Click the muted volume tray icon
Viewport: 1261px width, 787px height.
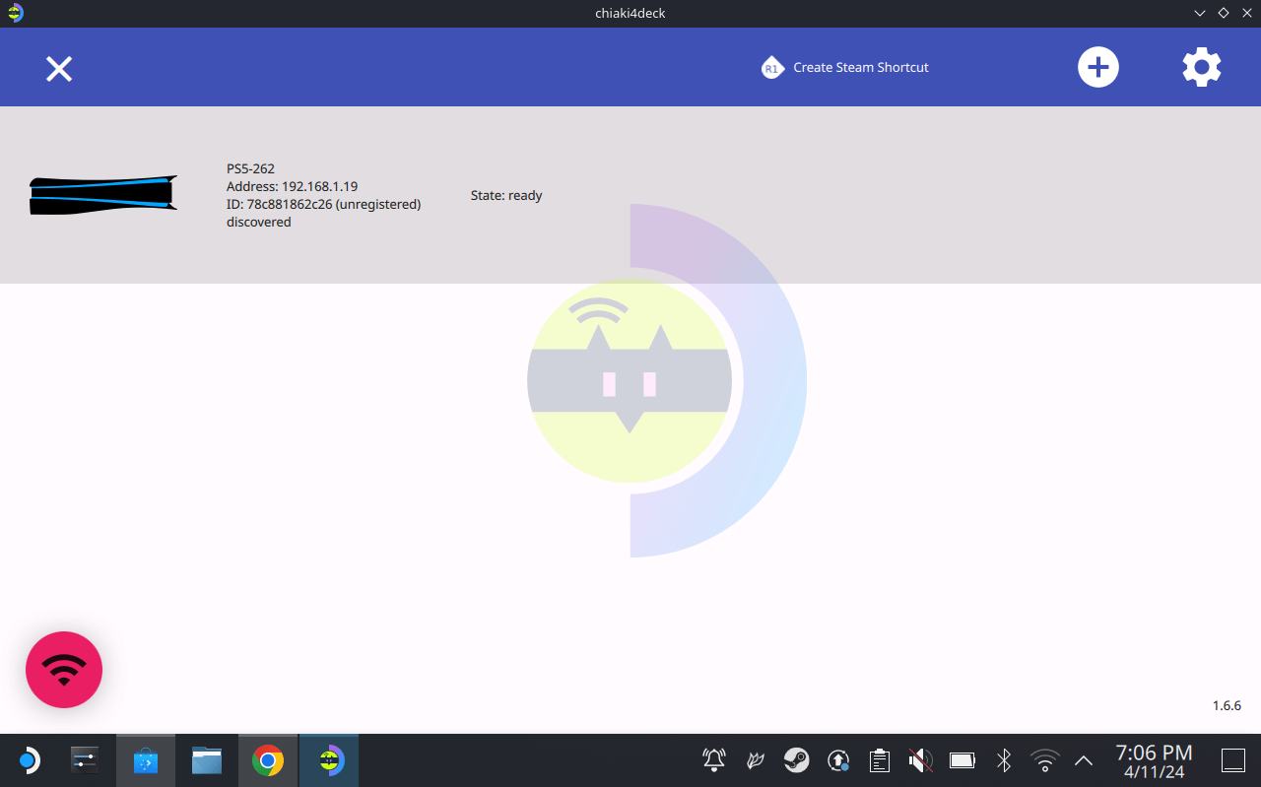tap(920, 760)
